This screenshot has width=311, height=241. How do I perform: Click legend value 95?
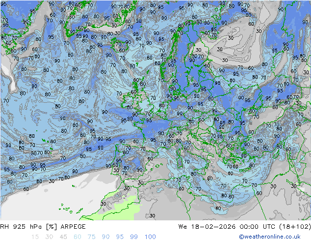120,237
